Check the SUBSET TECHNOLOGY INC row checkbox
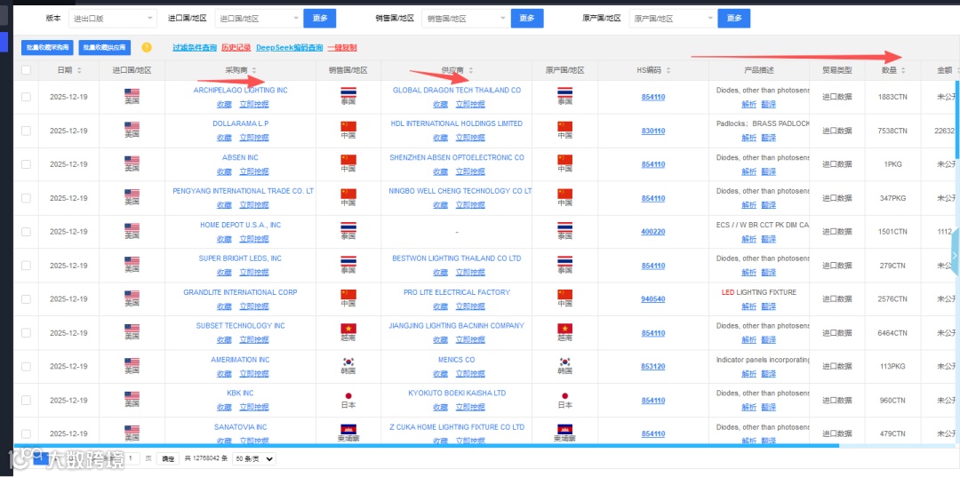 pos(26,333)
